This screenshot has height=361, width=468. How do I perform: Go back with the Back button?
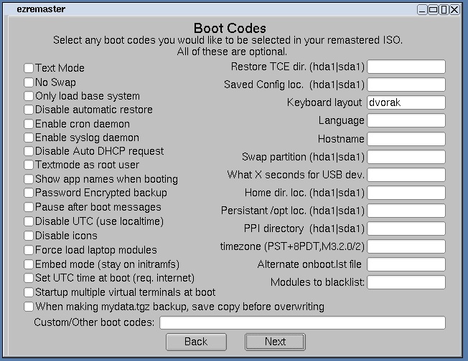(196, 342)
